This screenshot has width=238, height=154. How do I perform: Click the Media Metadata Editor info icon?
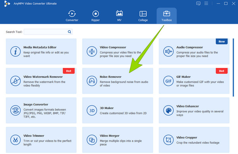[x=15, y=52]
